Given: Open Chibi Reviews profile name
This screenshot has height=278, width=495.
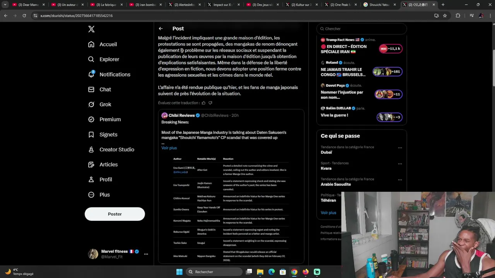Looking at the screenshot, I should tap(181, 115).
